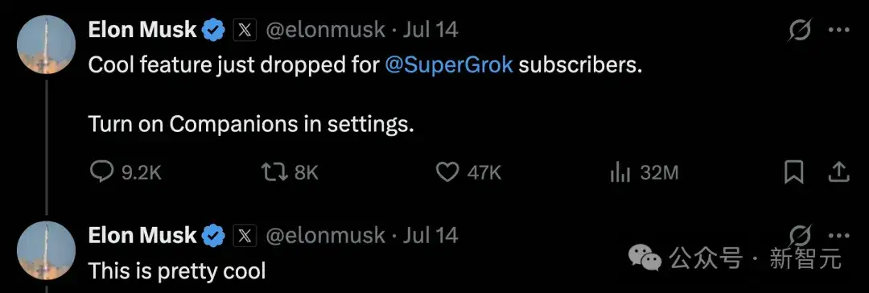Viewport: 869px width, 293px height.
Task: Click blue verified checkmark on first tweet
Action: (x=213, y=30)
